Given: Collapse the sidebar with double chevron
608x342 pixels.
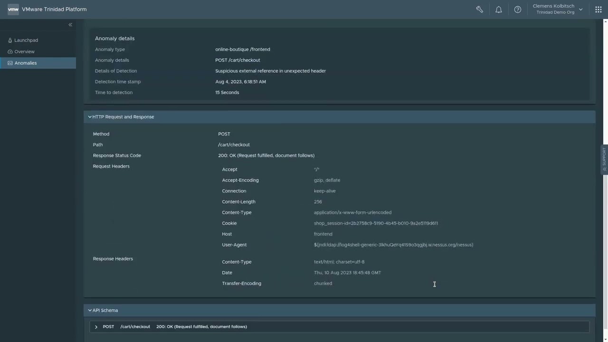Looking at the screenshot, I should tap(70, 25).
